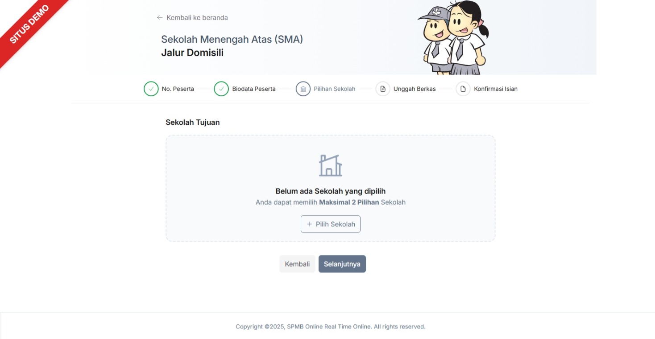Click the green check icon on No. Peserta step
The height and width of the screenshot is (339, 655).
tap(151, 89)
